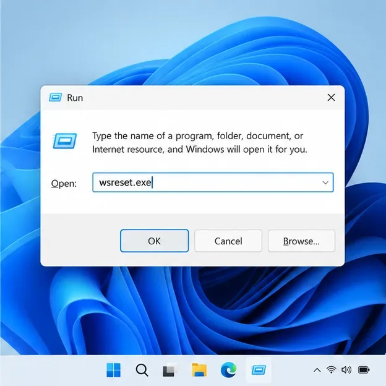386x386 pixels.
Task: Click the large Run icon beside the description
Action: click(x=65, y=141)
